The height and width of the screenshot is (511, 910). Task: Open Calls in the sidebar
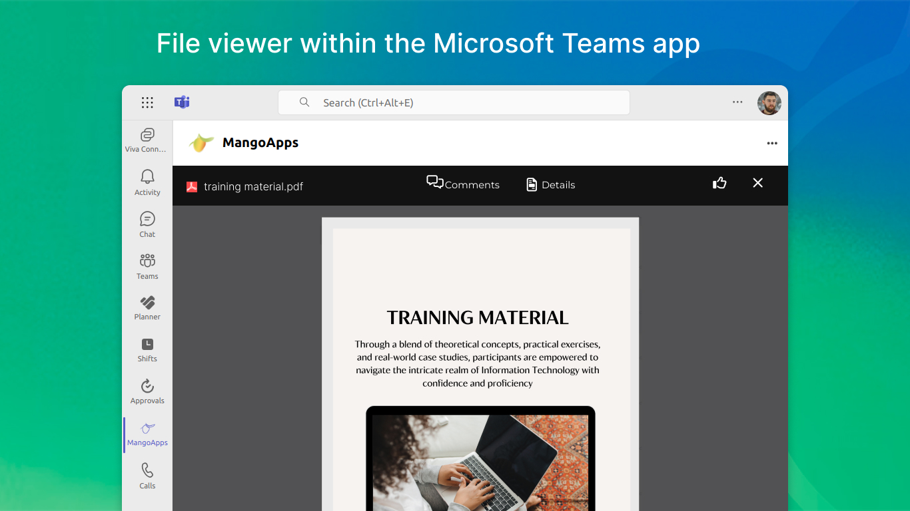click(x=147, y=476)
